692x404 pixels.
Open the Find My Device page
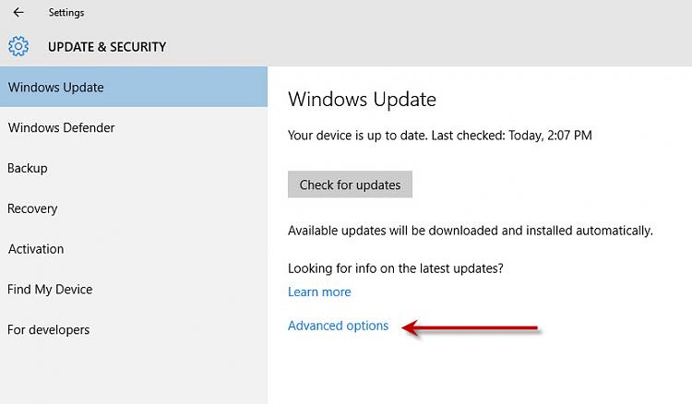click(133, 290)
